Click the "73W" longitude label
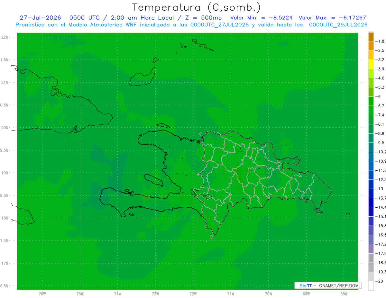The image size is (386, 298). coord(155,294)
